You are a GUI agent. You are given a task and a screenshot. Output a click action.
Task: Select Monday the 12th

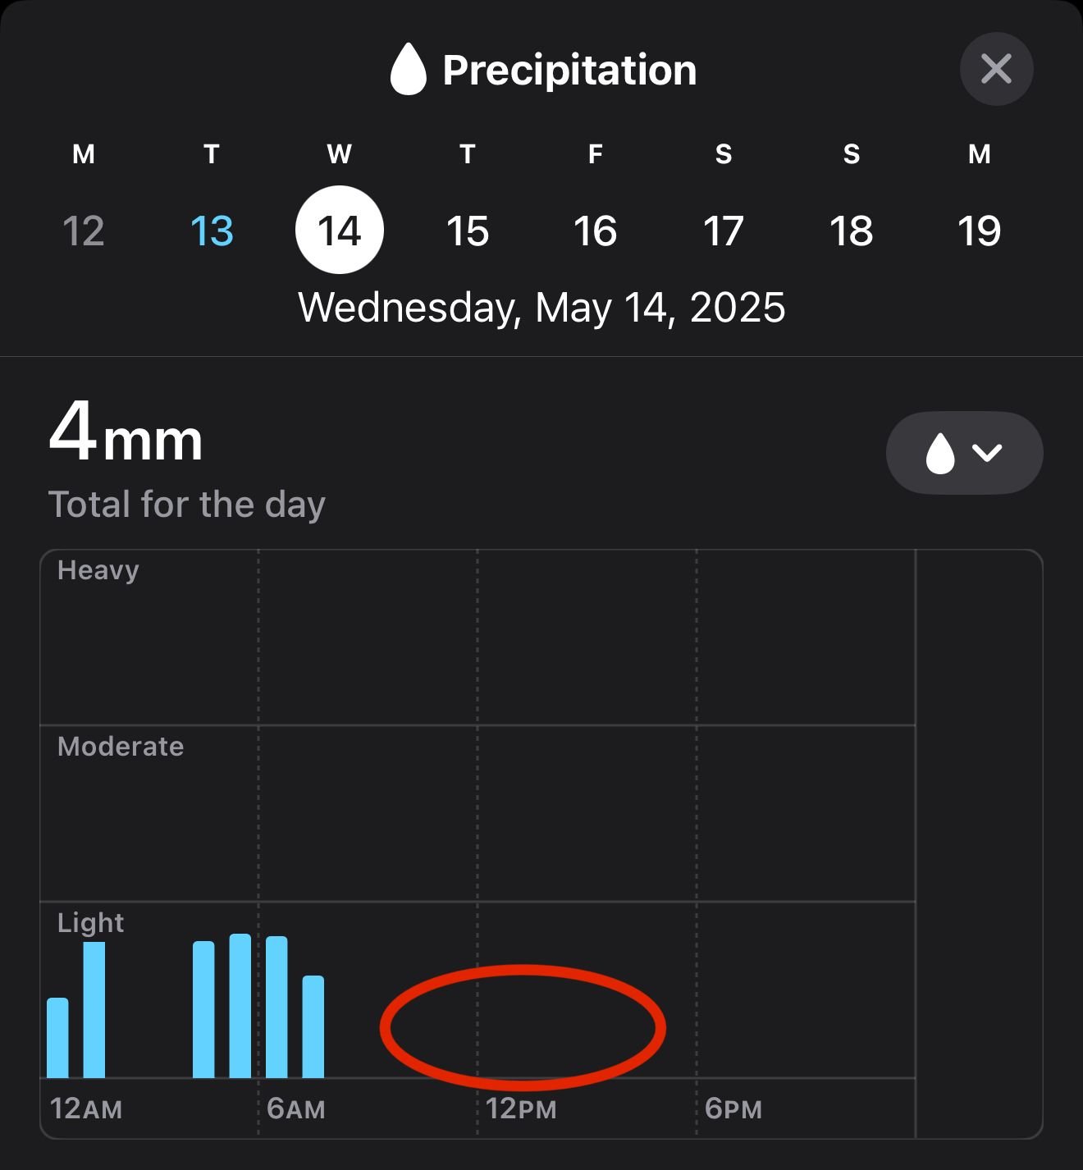[x=84, y=231]
